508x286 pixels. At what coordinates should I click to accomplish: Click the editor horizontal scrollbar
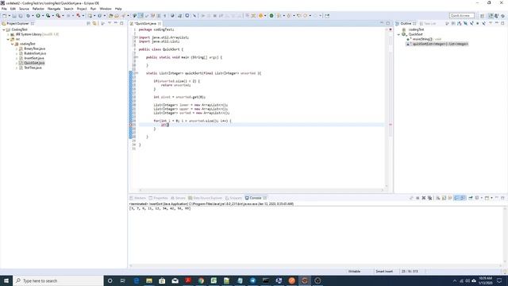click(261, 190)
